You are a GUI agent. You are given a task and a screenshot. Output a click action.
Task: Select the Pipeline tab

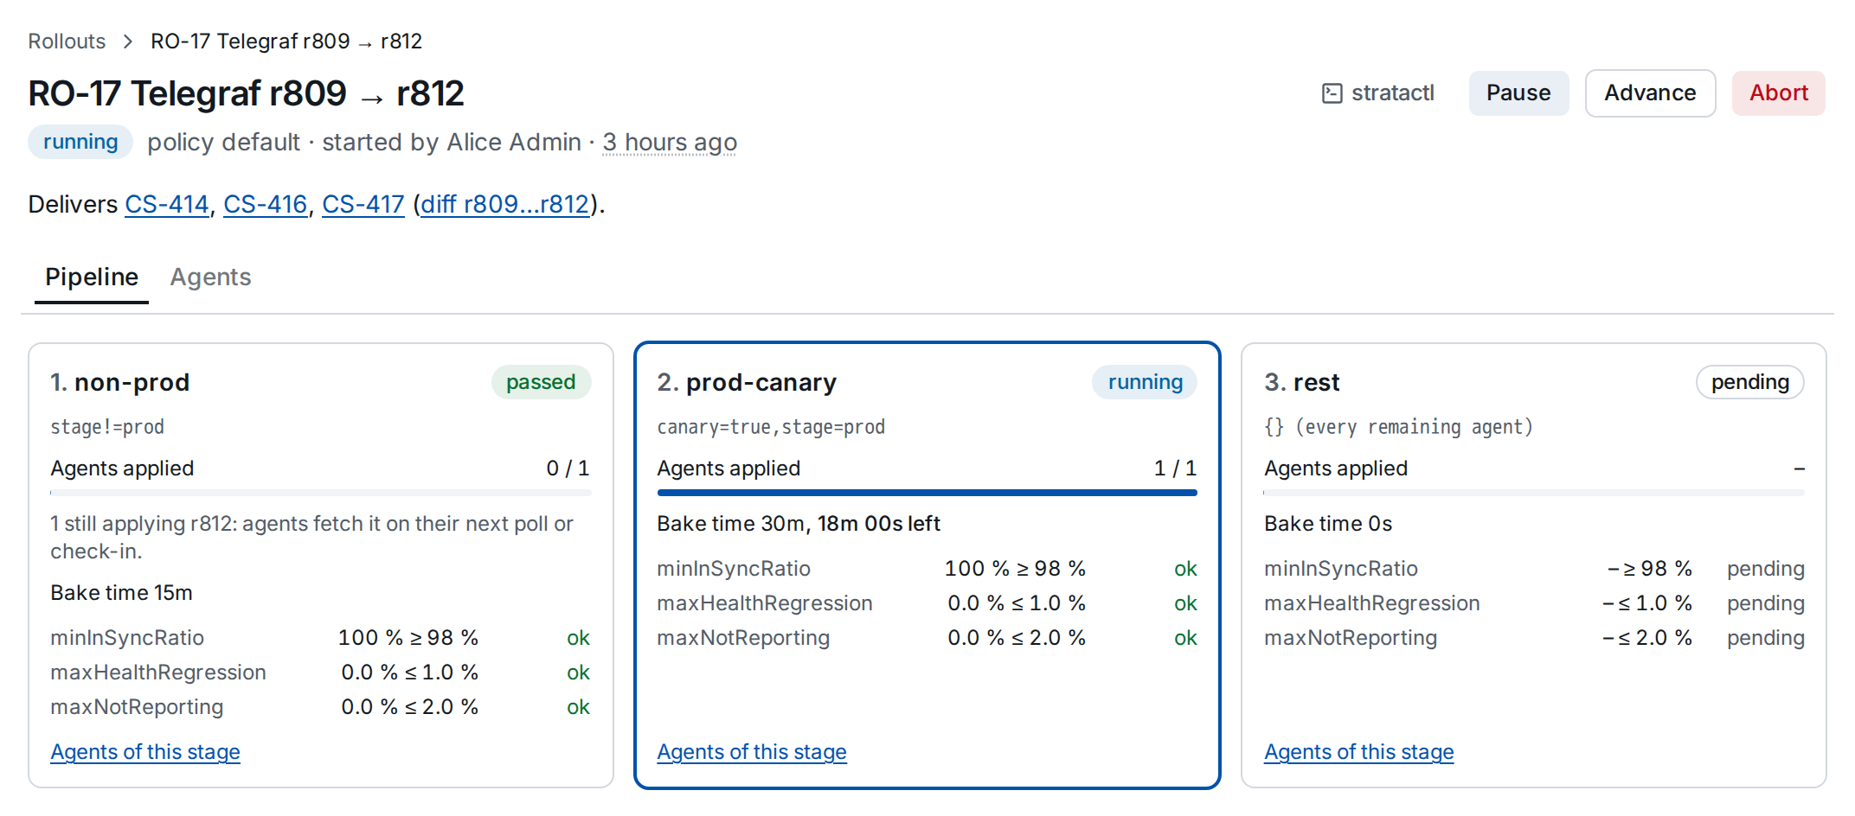pos(92,277)
